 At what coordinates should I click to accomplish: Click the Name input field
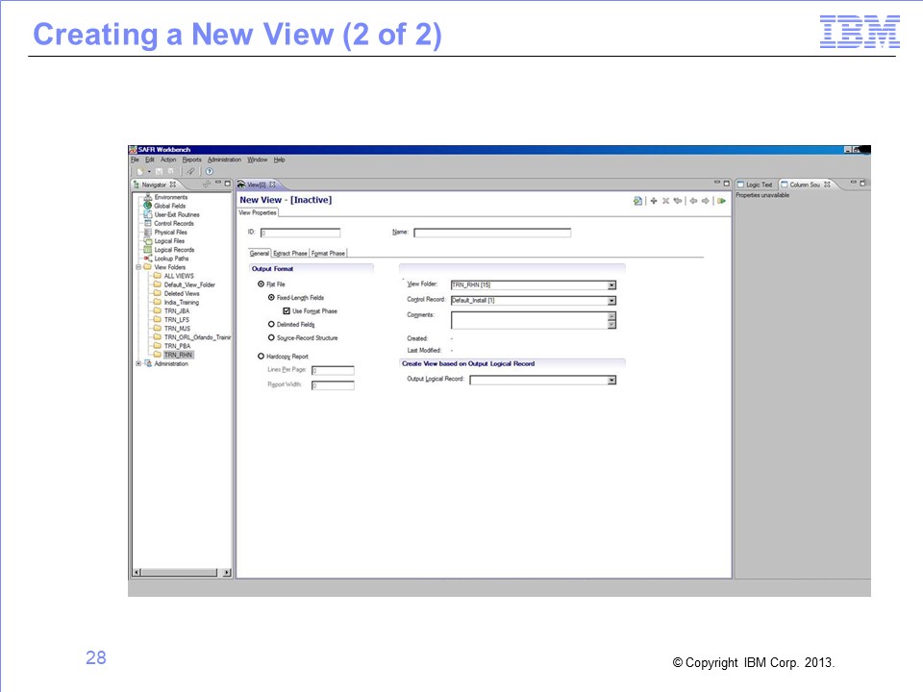coord(492,233)
